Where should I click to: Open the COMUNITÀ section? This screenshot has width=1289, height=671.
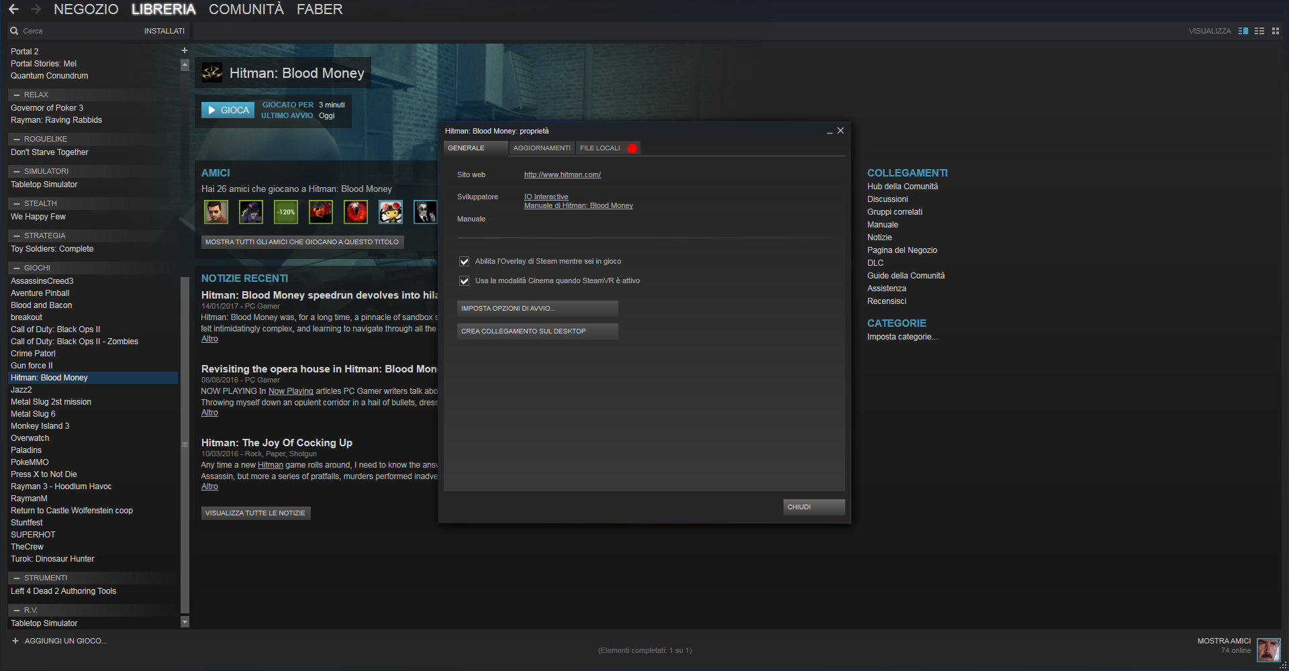[x=246, y=9]
